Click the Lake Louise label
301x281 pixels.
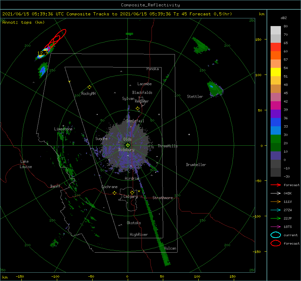point(26,164)
